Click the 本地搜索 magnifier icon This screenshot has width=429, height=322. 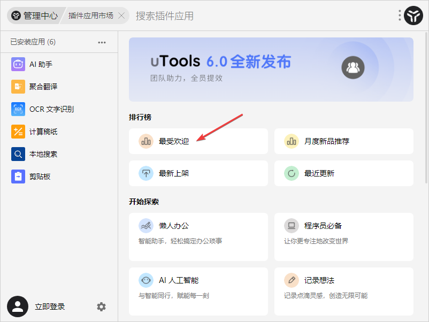pyautogui.click(x=18, y=154)
